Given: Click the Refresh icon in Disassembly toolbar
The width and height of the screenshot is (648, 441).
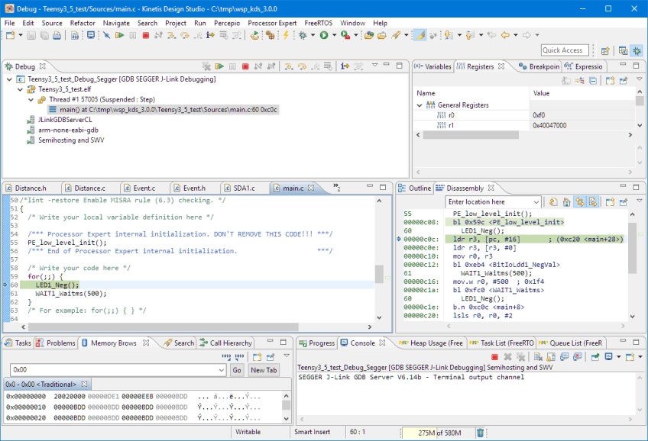Looking at the screenshot, I should pyautogui.click(x=553, y=201).
